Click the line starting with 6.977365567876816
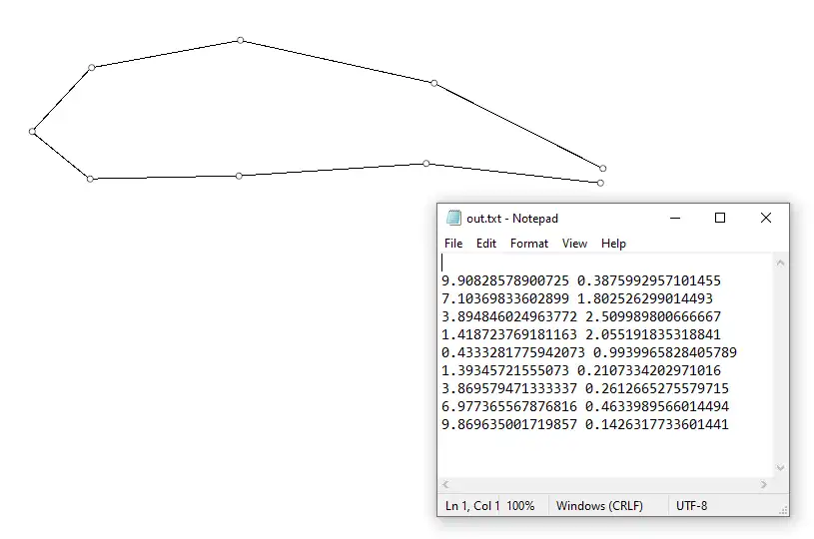 click(585, 406)
